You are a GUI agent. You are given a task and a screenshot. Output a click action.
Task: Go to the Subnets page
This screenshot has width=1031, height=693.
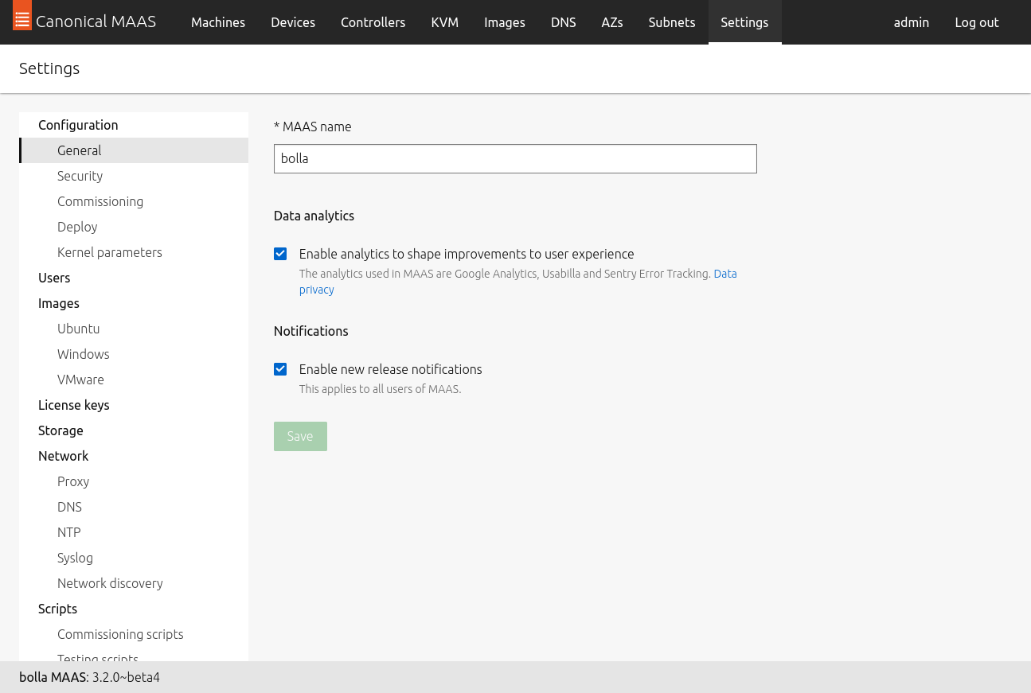[671, 22]
